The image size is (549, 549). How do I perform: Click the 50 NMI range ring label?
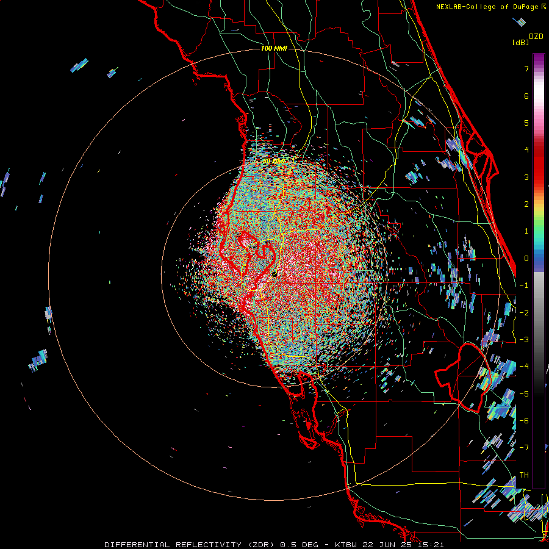coord(274,161)
